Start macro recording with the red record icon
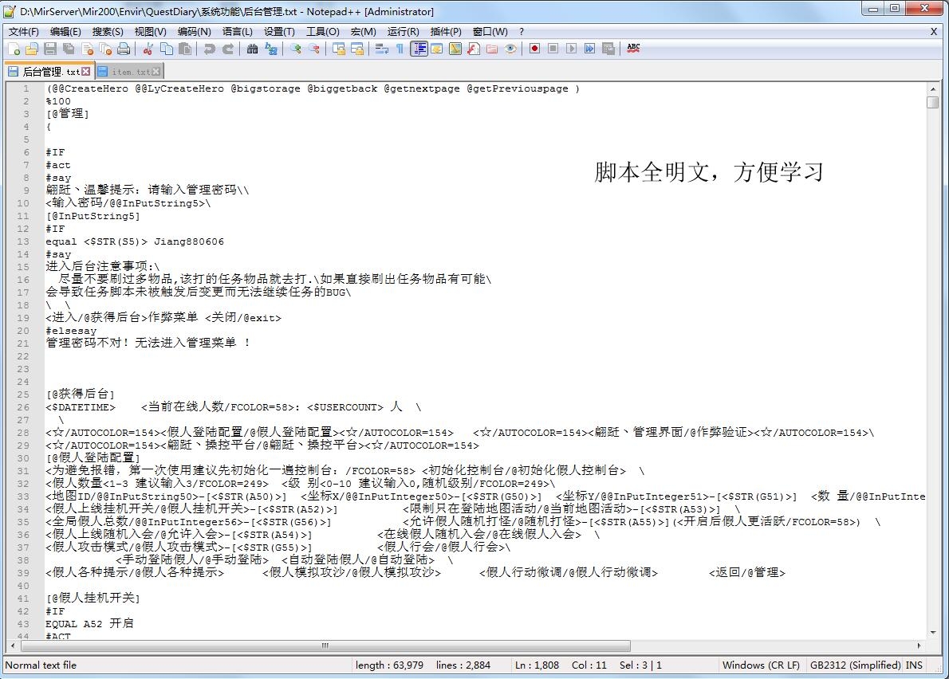Viewport: 949px width, 679px height. click(534, 49)
